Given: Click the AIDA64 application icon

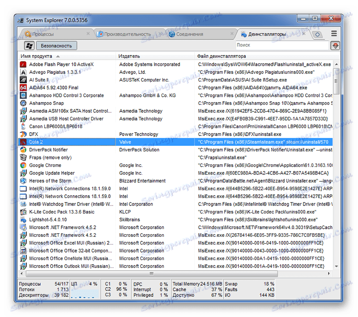Looking at the screenshot, I should (x=23, y=87).
